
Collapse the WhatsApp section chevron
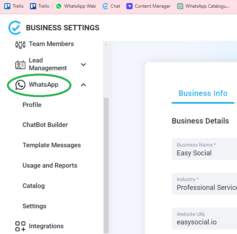(83, 85)
